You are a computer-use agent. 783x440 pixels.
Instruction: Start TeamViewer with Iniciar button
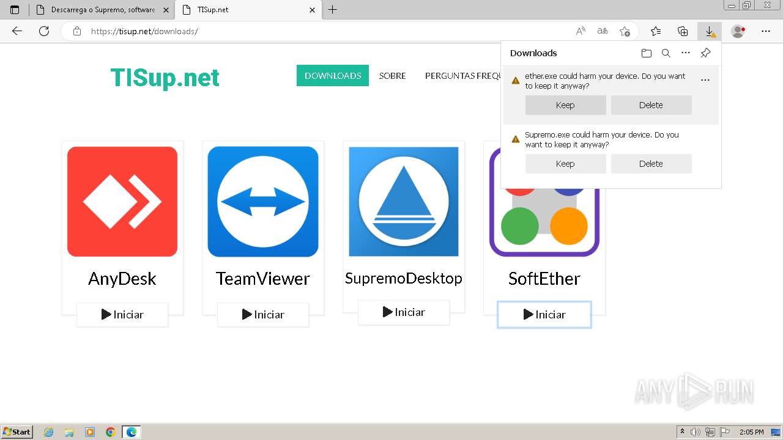(x=263, y=315)
